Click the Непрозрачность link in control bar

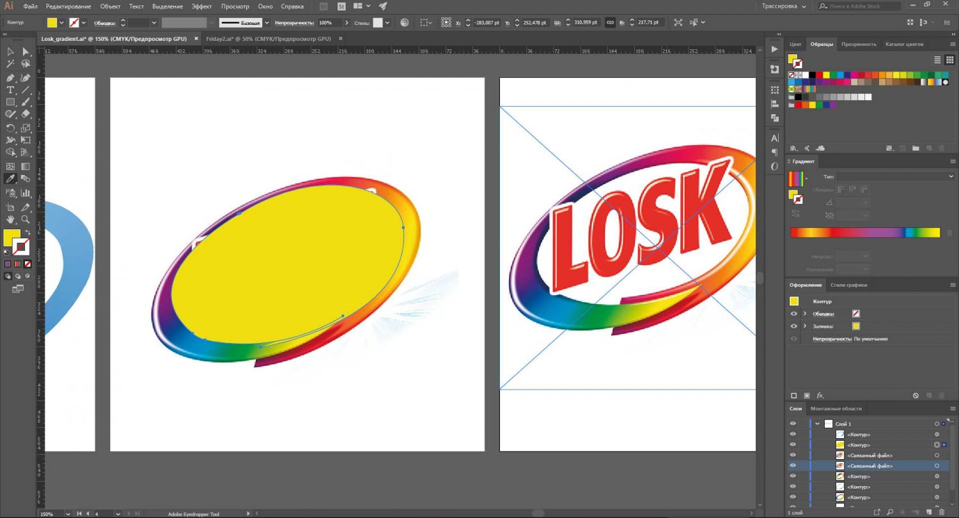pos(294,22)
